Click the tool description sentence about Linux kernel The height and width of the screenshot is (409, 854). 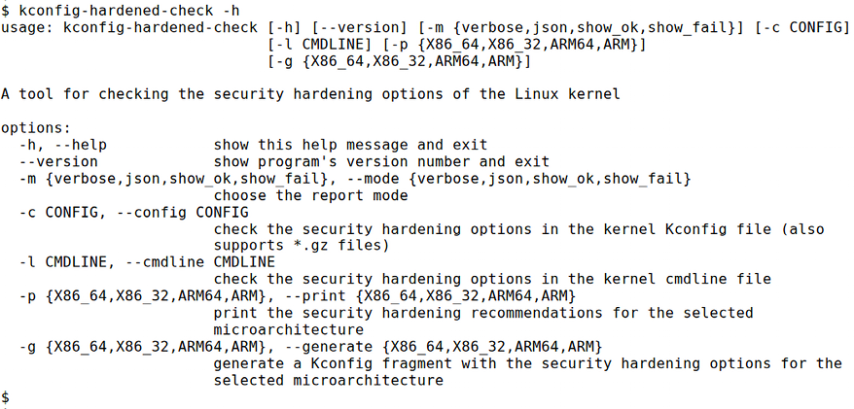click(310, 94)
